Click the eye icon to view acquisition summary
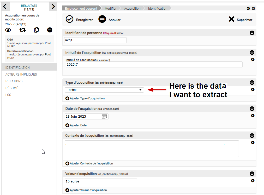 click(8, 30)
